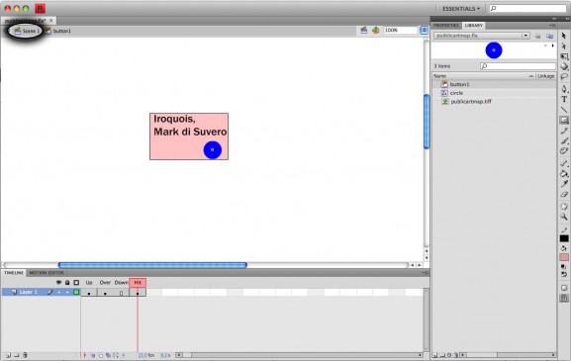Viewport: 571px width, 361px height.
Task: Switch to the Timeline tab
Action: click(14, 273)
